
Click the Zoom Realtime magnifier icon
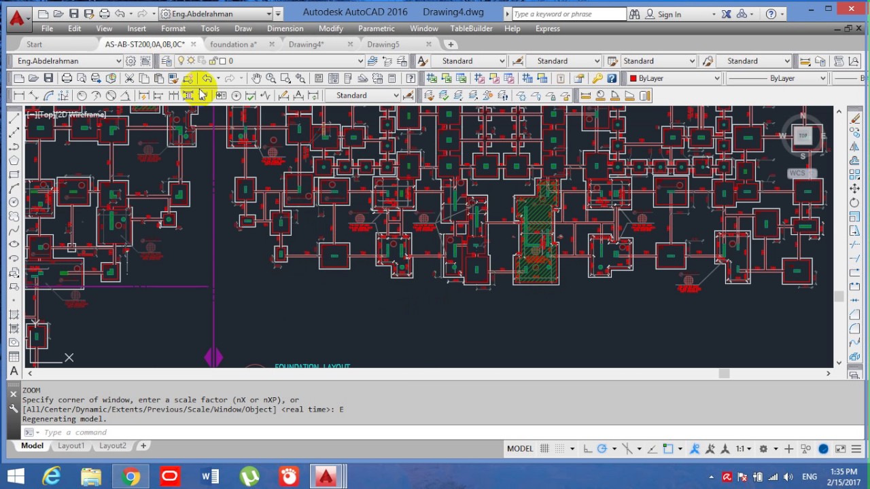(271, 78)
